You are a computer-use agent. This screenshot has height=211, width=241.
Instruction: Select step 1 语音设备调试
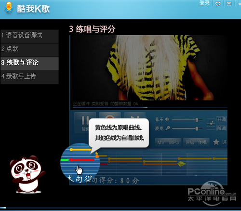[x=29, y=36]
